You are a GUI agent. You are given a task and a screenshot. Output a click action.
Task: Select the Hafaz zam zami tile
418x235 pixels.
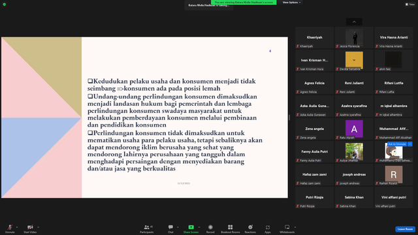[x=315, y=175]
